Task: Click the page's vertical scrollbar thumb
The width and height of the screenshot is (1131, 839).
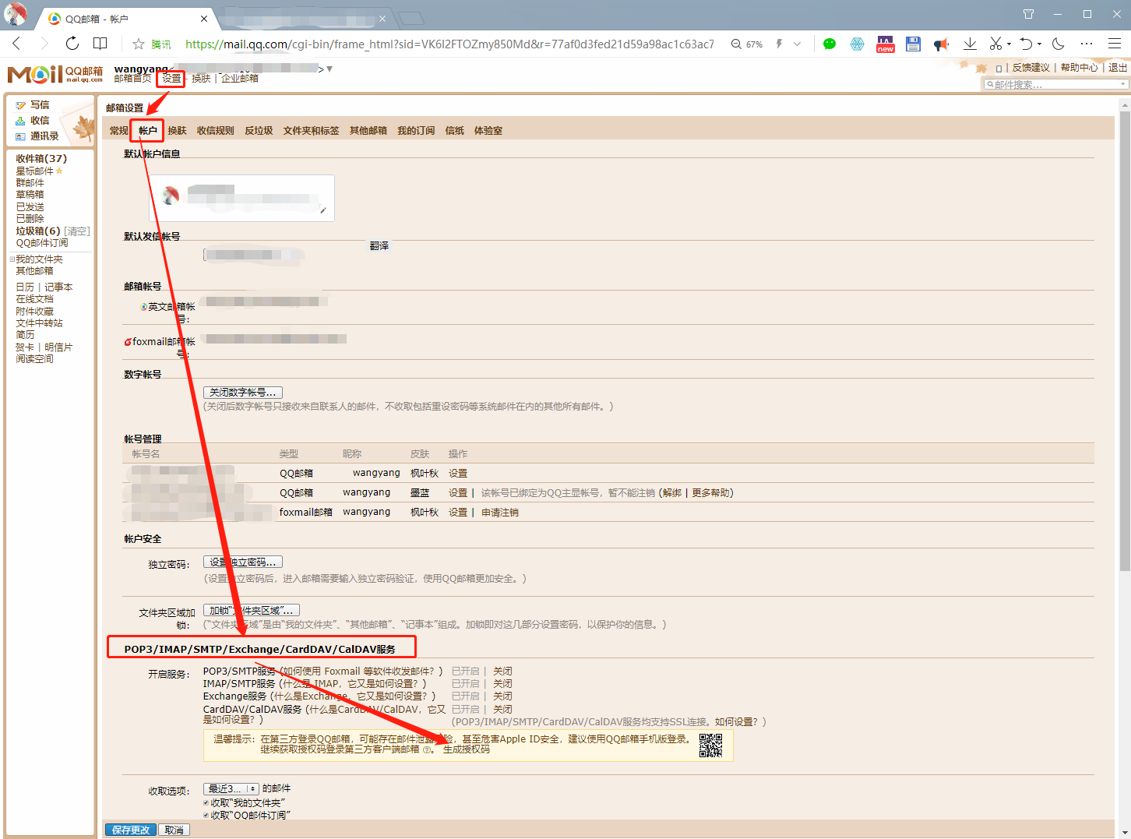Action: pyautogui.click(x=1125, y=341)
